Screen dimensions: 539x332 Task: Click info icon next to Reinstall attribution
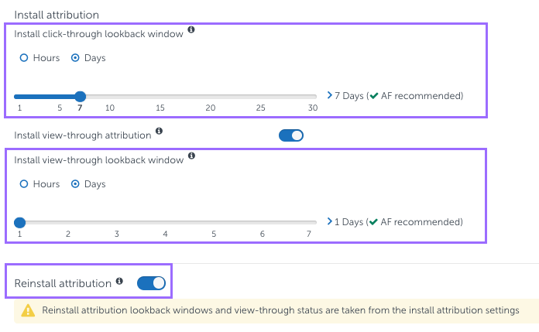pos(119,281)
